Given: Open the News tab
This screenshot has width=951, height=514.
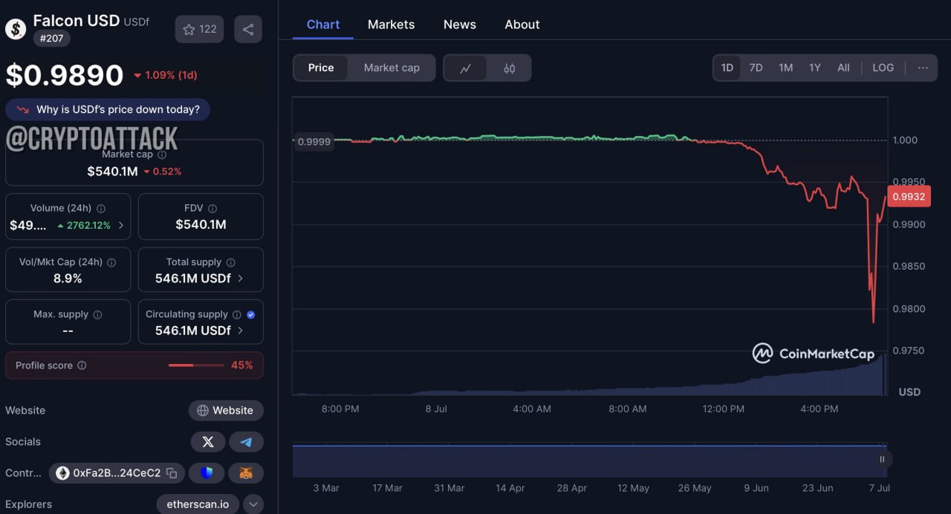Looking at the screenshot, I should coord(460,25).
